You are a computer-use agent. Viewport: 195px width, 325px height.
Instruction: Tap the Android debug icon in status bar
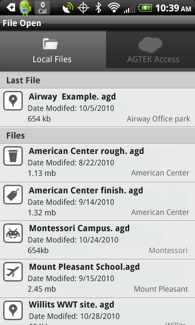point(25,8)
